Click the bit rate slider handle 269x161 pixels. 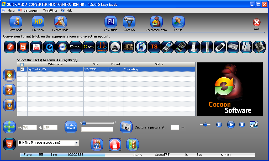[x=84, y=123]
